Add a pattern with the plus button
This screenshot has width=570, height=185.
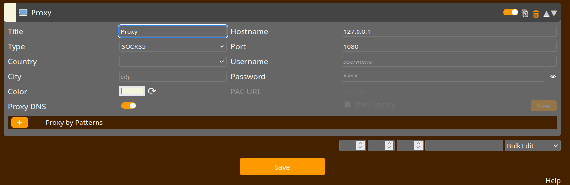point(19,123)
